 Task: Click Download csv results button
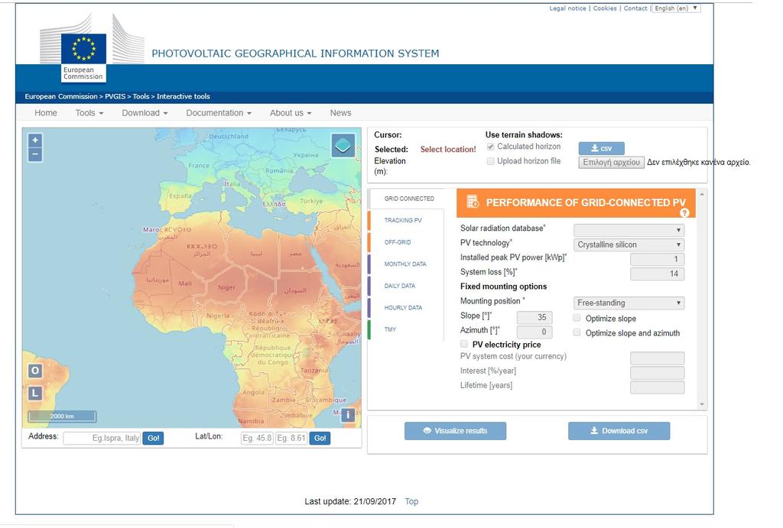tap(619, 431)
